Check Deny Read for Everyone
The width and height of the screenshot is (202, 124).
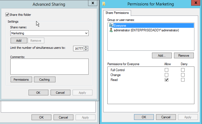(183, 80)
